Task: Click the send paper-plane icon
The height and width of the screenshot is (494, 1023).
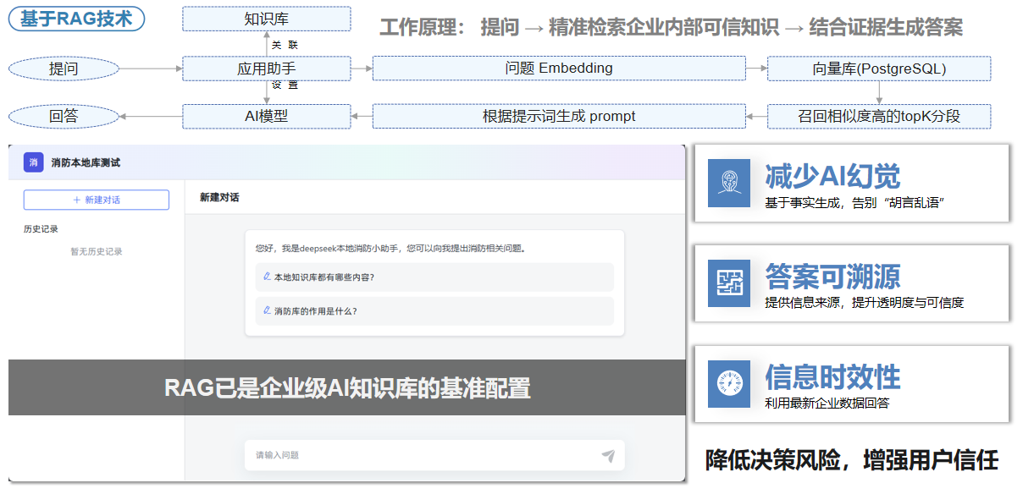Action: (608, 456)
